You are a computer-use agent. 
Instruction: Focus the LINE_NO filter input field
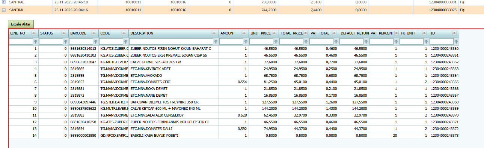pyautogui.click(x=21, y=42)
